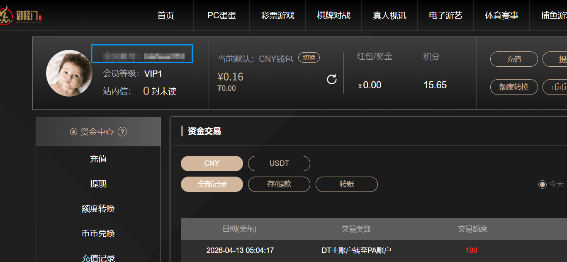Screen dimensions: 567x262
Task: Switch currency to USDT
Action: point(279,163)
